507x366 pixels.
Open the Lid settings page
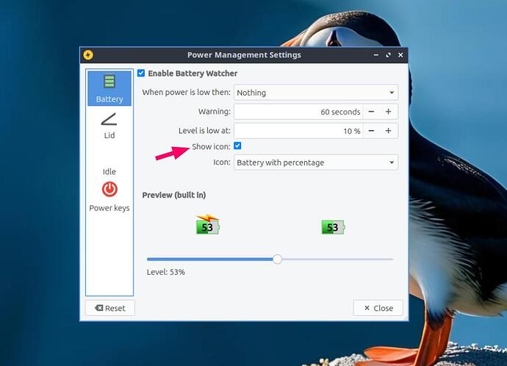pyautogui.click(x=109, y=125)
